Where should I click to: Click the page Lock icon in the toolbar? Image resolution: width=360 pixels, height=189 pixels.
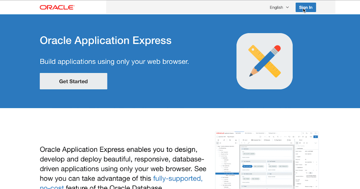coord(274,136)
